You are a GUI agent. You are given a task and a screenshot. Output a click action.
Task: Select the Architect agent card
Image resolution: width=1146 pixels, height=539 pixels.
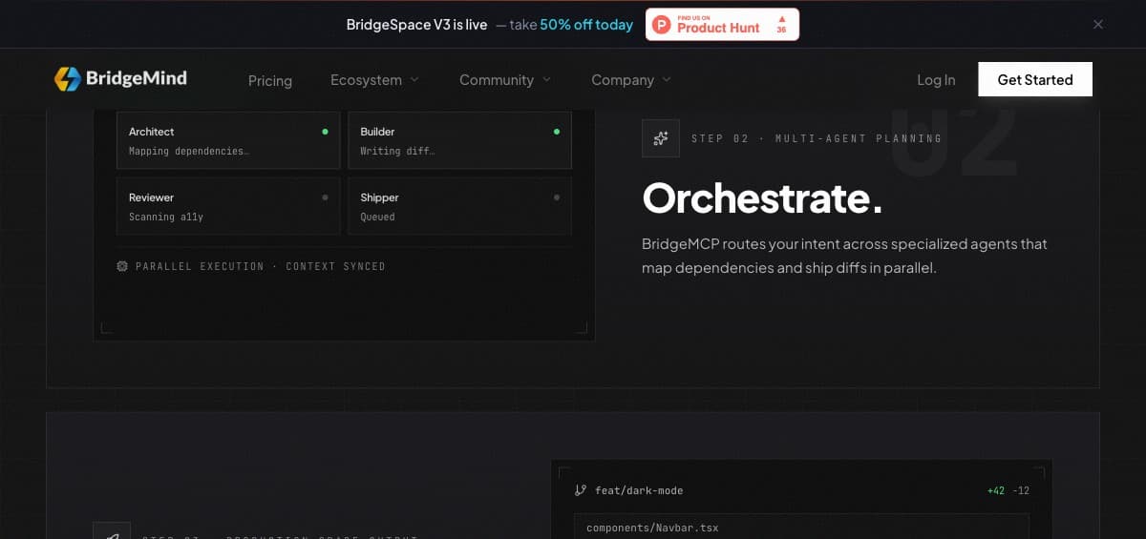click(x=228, y=140)
